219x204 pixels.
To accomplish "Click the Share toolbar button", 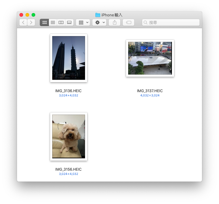I will (x=115, y=22).
